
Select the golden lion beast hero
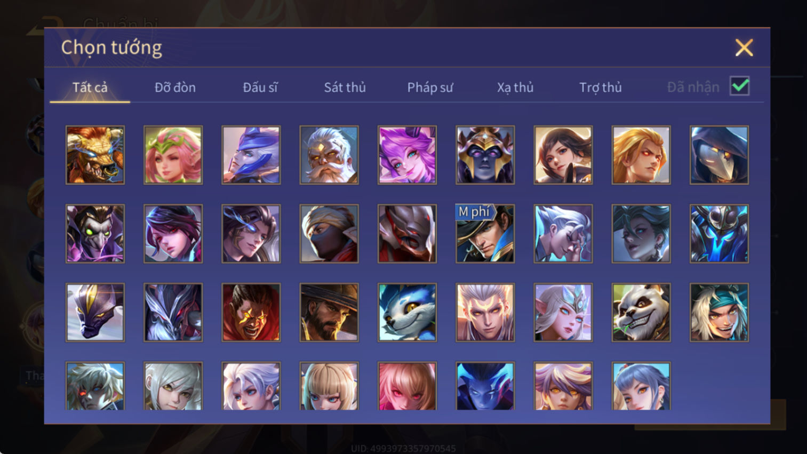[x=95, y=155]
